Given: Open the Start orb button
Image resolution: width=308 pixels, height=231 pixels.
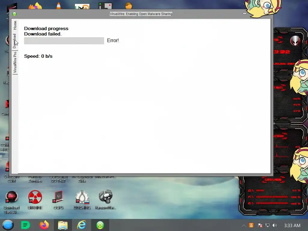Looking at the screenshot, I should coord(8,225).
